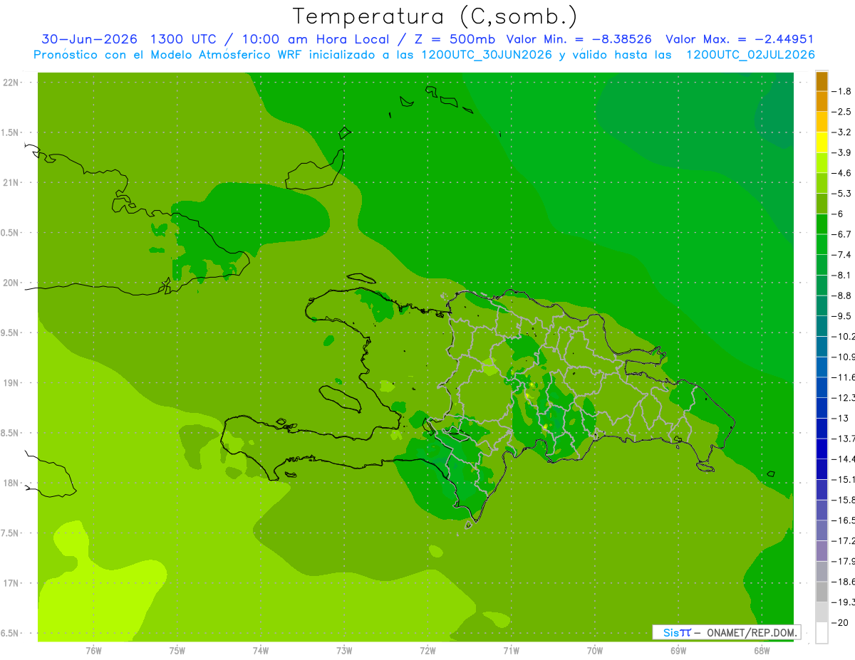Click the "-14.4" colorbar value
Viewport: 855px width, 660px height.
[x=843, y=459]
